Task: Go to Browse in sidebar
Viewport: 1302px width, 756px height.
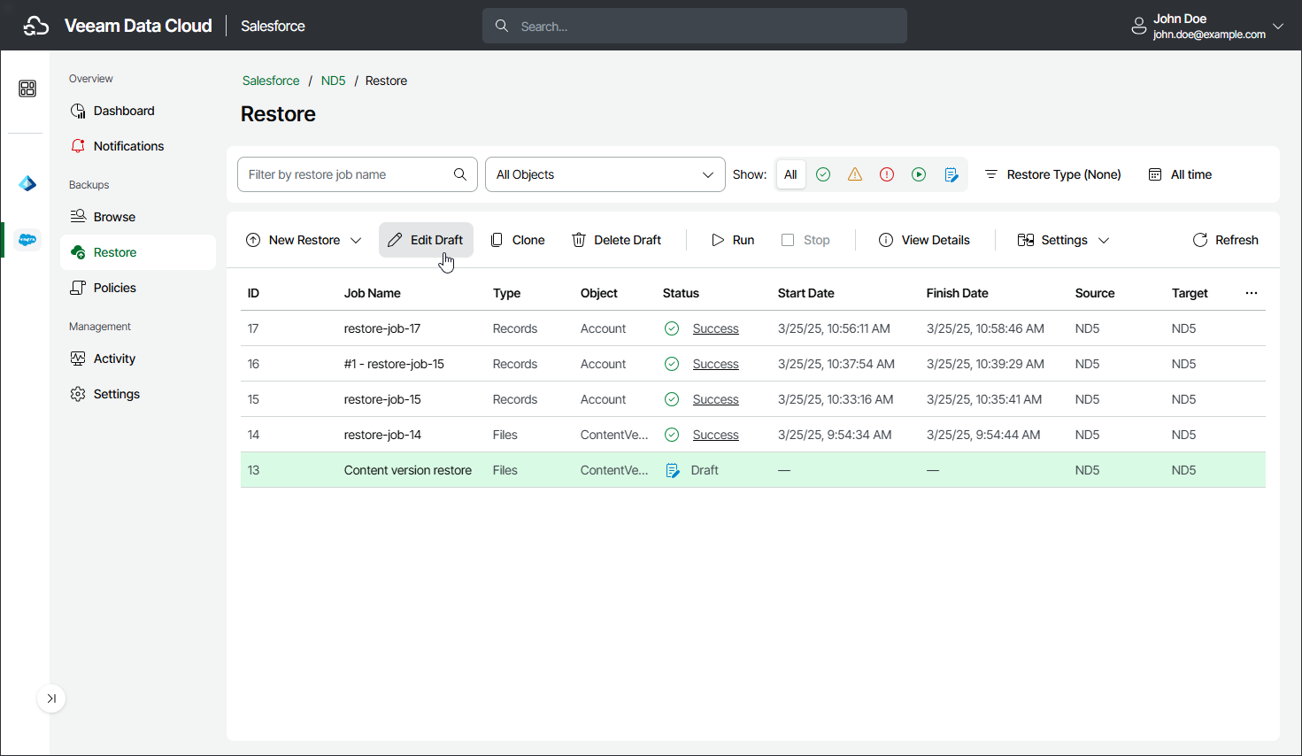Action: click(138, 217)
